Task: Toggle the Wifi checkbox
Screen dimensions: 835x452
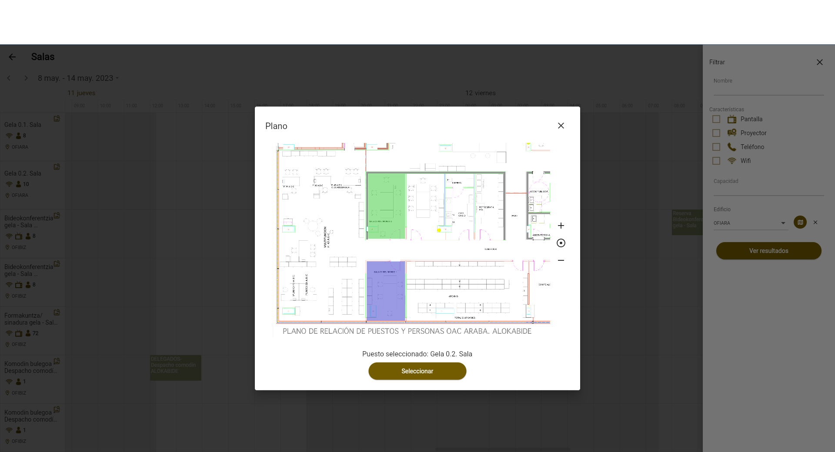Action: (716, 161)
